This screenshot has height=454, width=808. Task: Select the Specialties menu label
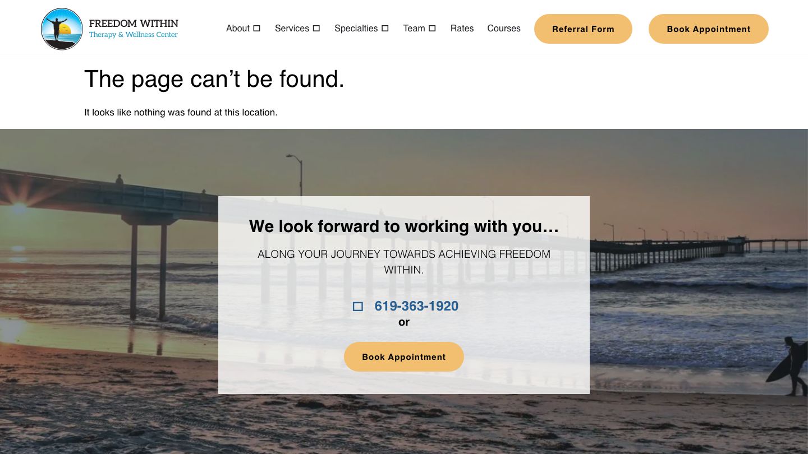pyautogui.click(x=356, y=29)
